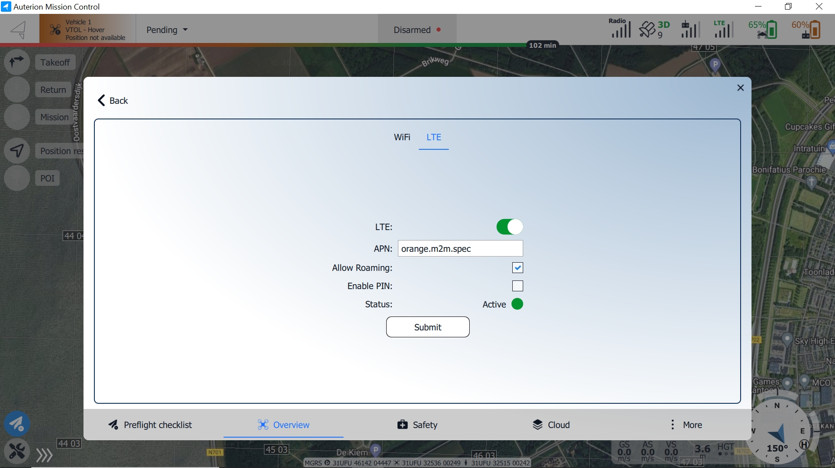
Task: Click the 102 min flight time indicator
Action: pos(542,45)
